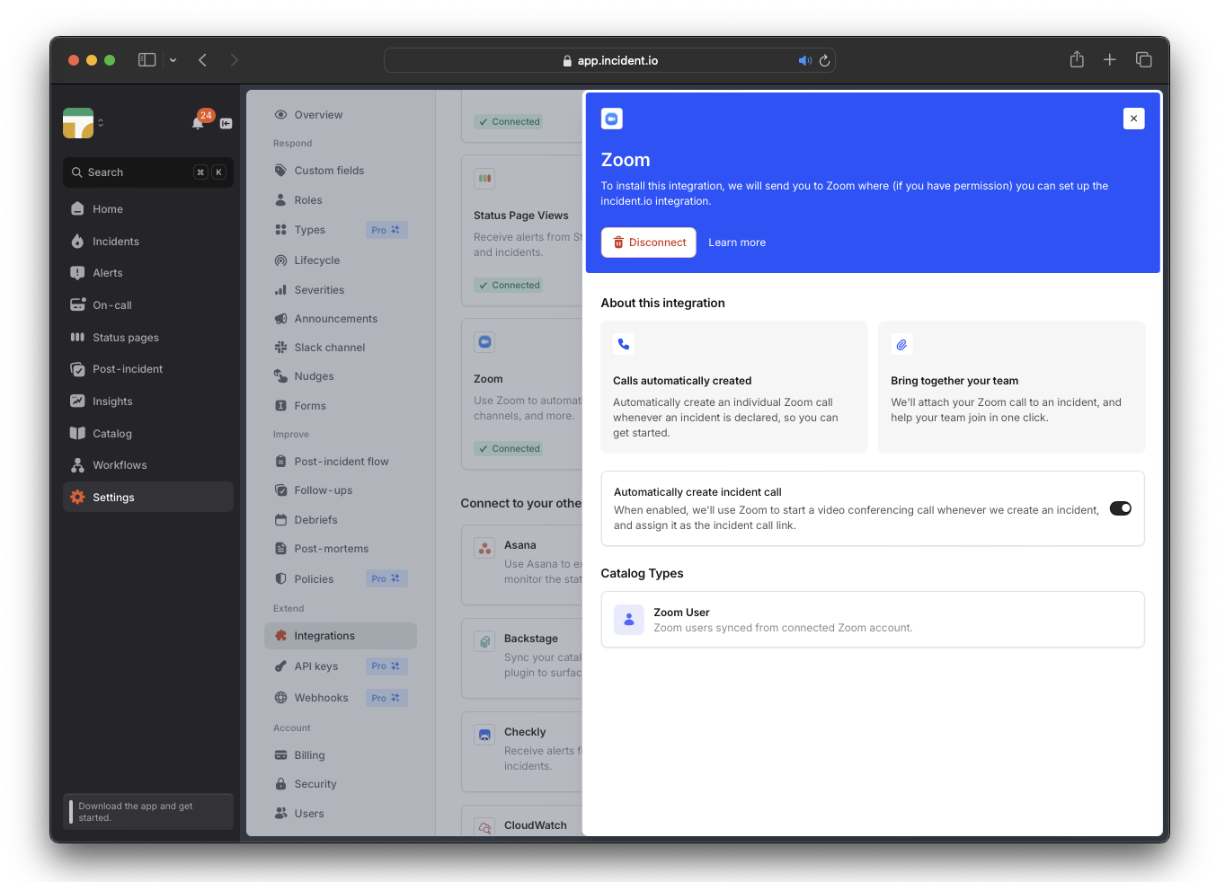
Task: Open the Zoom integration card in list
Action: (522, 393)
